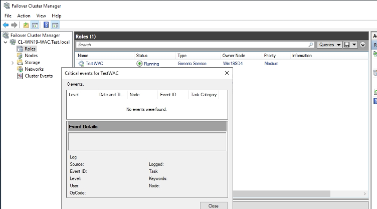Click the CL-WIN19-WAC cluster icon in tree
The width and height of the screenshot is (377, 209).
tap(13, 42)
